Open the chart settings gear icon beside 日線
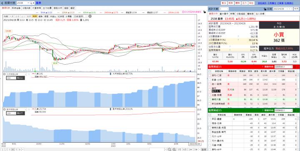The height and width of the screenshot is (151, 300). pyautogui.click(x=90, y=16)
